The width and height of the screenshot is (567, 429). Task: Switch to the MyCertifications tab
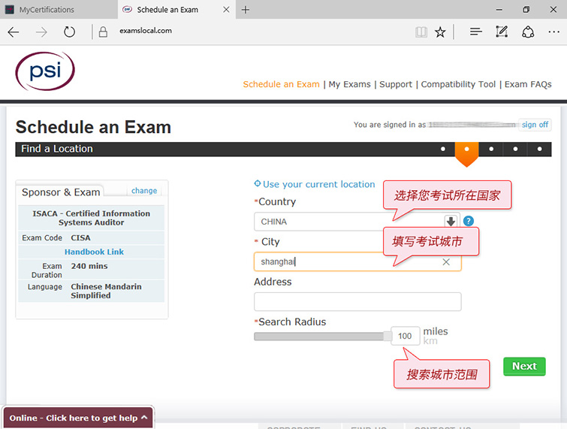click(59, 10)
